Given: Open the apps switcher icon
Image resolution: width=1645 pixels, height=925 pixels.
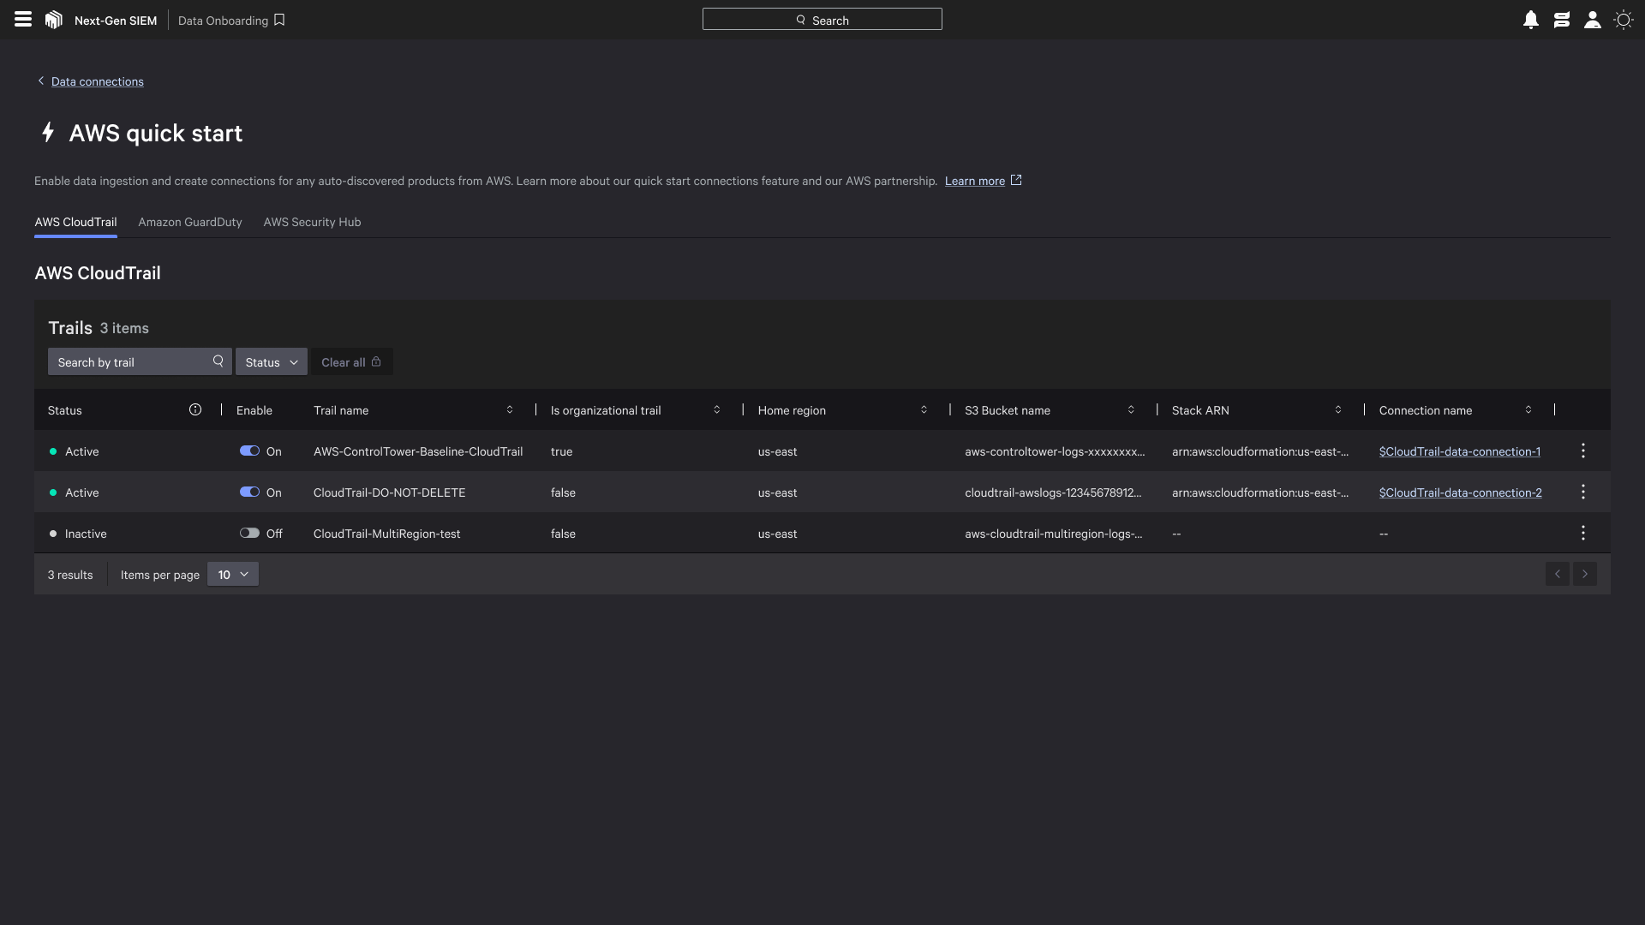Looking at the screenshot, I should tap(1561, 20).
